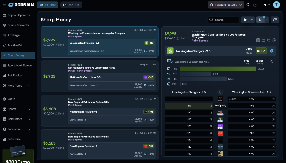
Task: Close the $3000/mo promo card
Action: coord(30,152)
